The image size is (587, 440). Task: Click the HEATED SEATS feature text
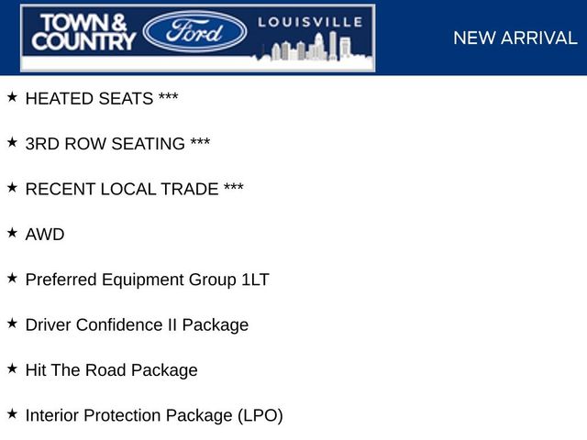(x=102, y=99)
